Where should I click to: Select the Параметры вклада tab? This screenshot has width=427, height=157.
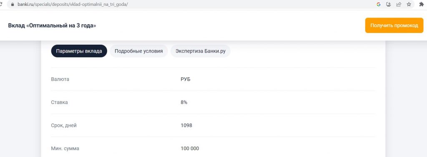tap(79, 51)
